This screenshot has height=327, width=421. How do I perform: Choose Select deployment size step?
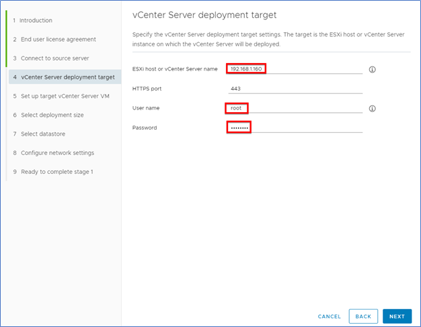(x=48, y=115)
